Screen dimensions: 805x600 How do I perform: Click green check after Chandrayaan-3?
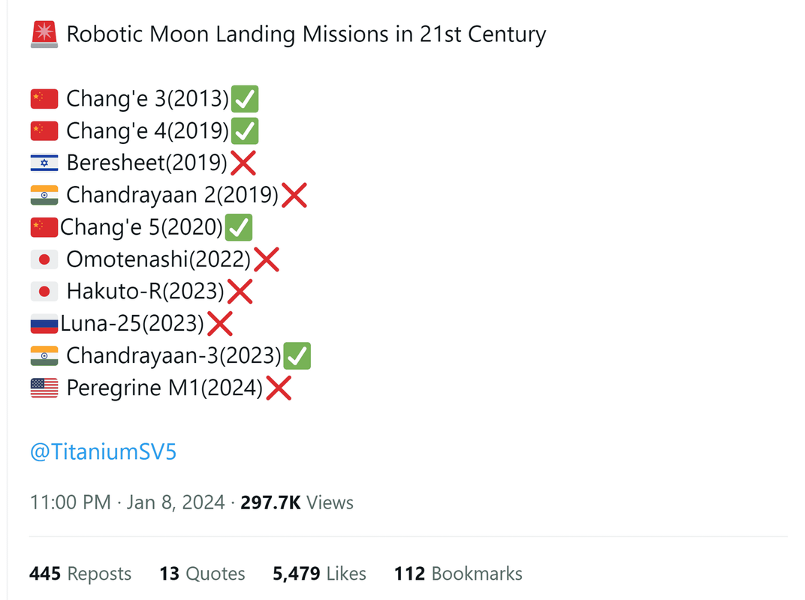297,356
